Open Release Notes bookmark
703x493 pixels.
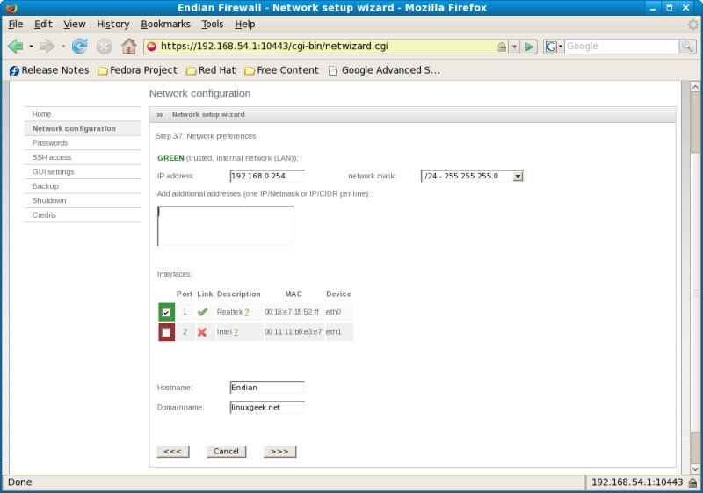49,70
